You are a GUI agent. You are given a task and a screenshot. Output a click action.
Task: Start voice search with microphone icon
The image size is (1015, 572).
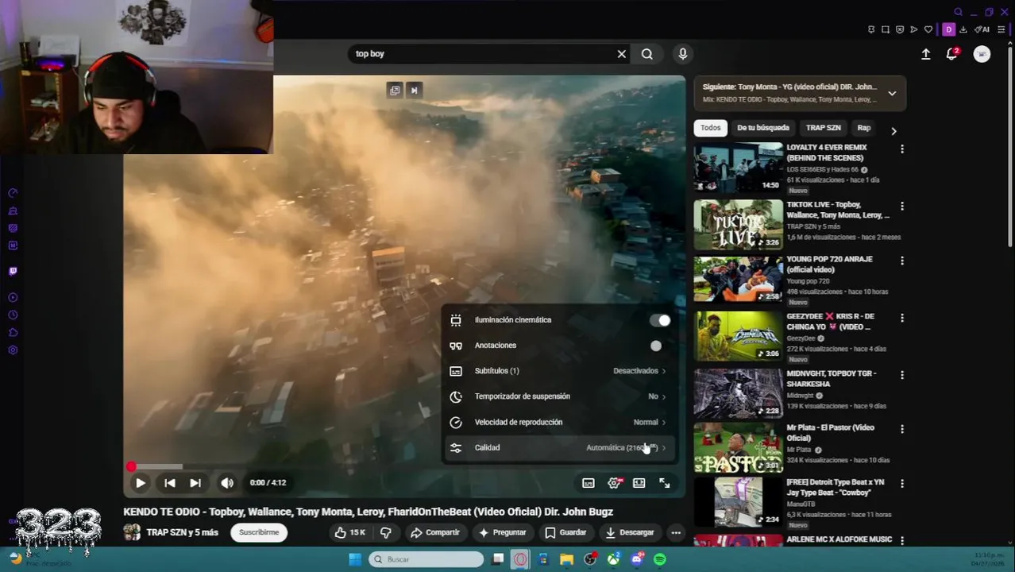[683, 54]
